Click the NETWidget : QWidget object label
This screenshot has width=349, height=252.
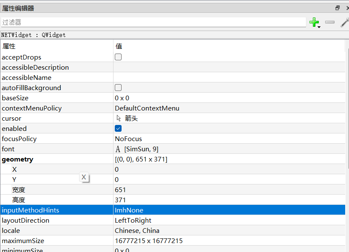coord(34,35)
